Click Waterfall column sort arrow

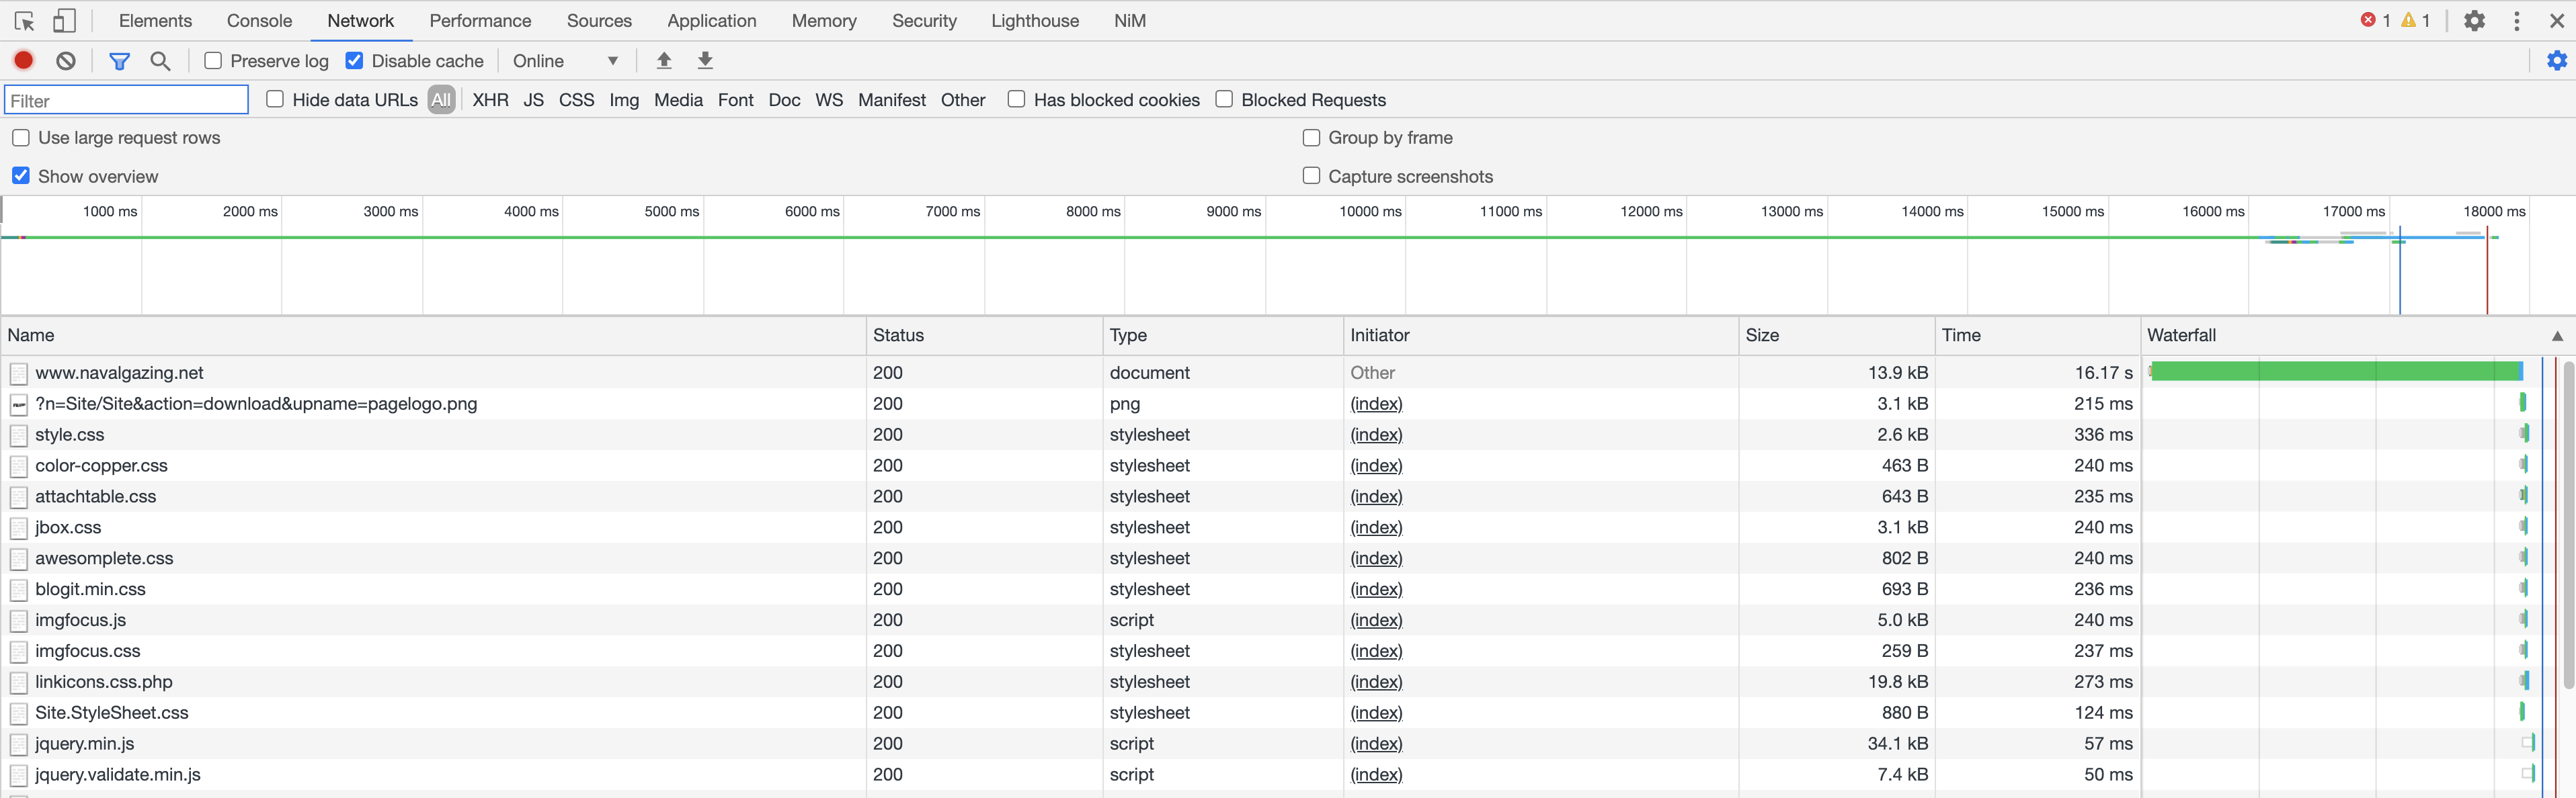point(2556,336)
